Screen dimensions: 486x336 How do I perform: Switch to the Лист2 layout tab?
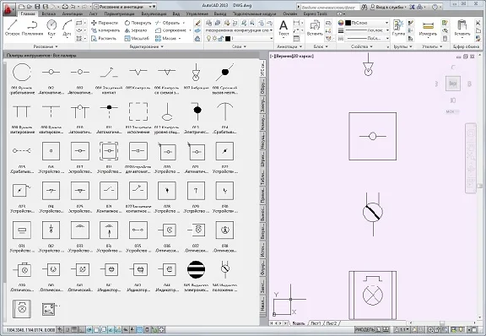coord(332,323)
